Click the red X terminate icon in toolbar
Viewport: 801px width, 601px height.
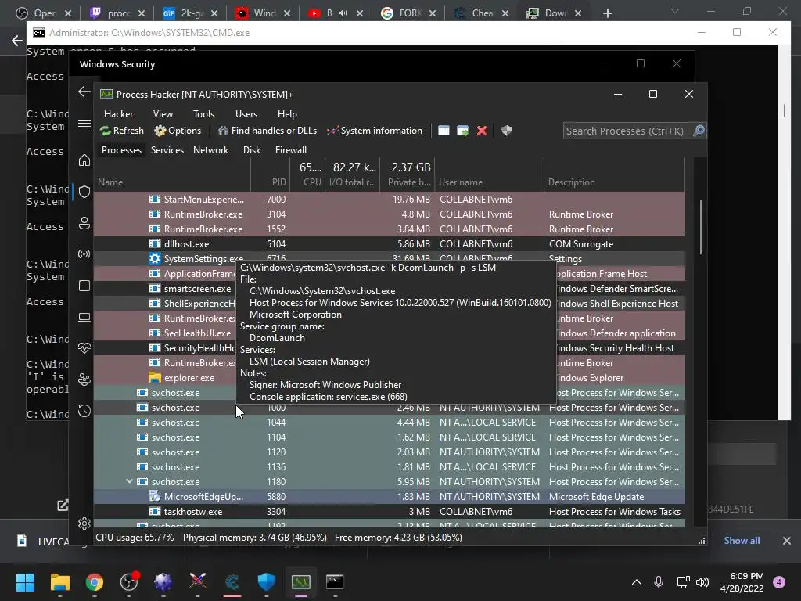click(x=481, y=131)
